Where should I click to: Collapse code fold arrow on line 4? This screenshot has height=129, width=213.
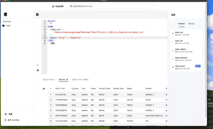click(x=46, y=29)
